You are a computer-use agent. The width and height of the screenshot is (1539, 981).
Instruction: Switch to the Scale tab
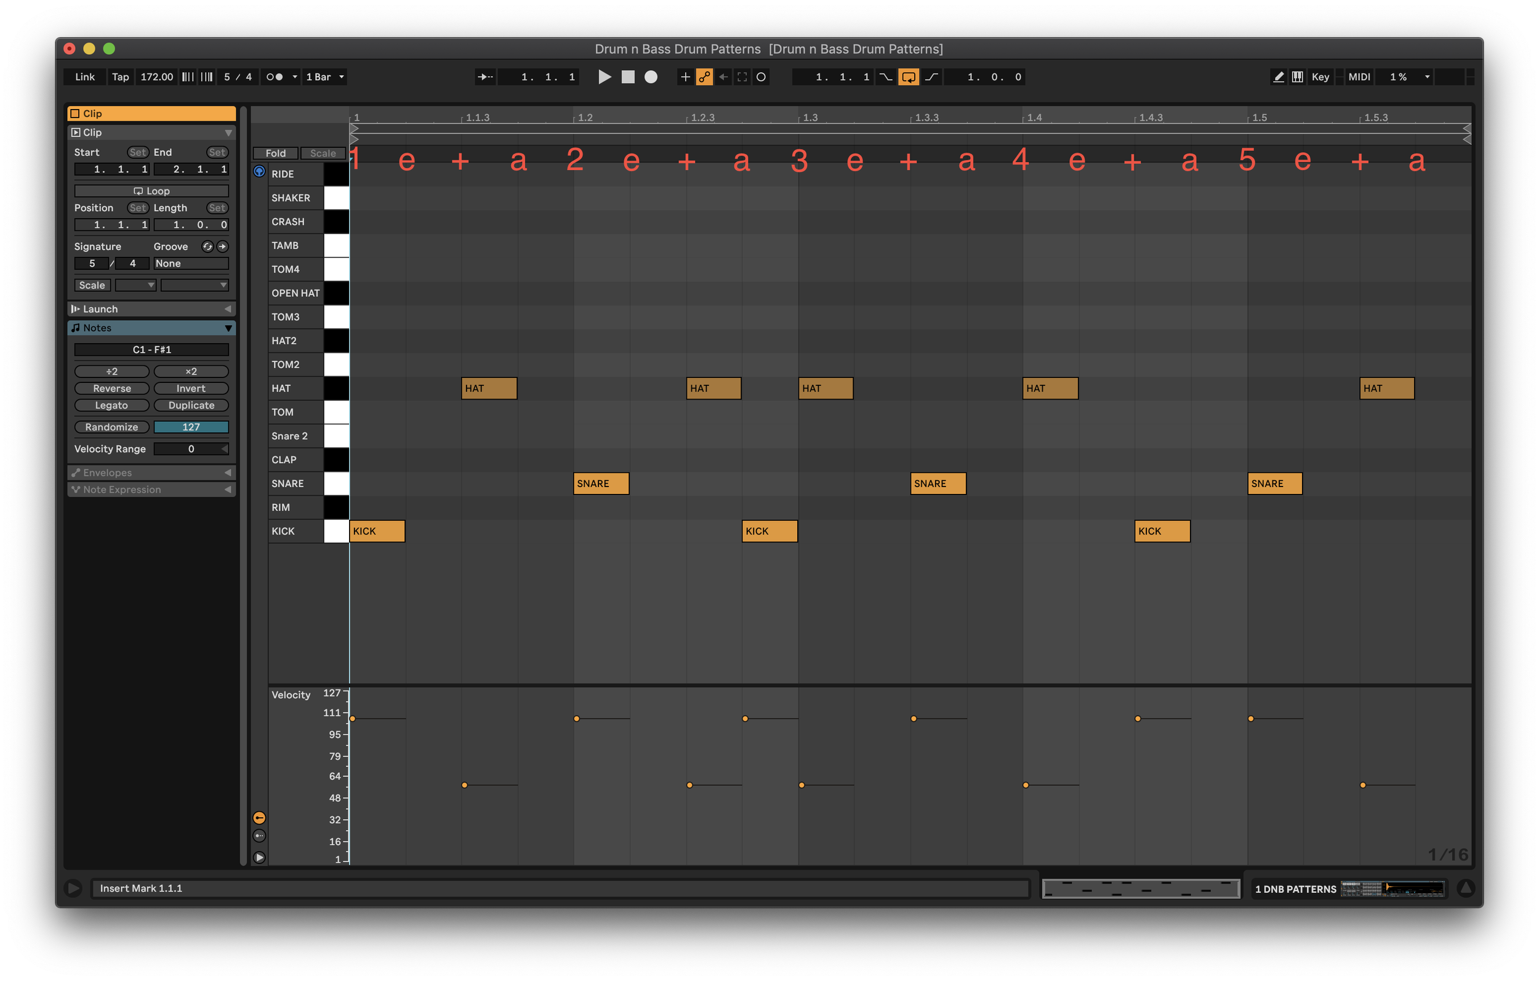[323, 153]
